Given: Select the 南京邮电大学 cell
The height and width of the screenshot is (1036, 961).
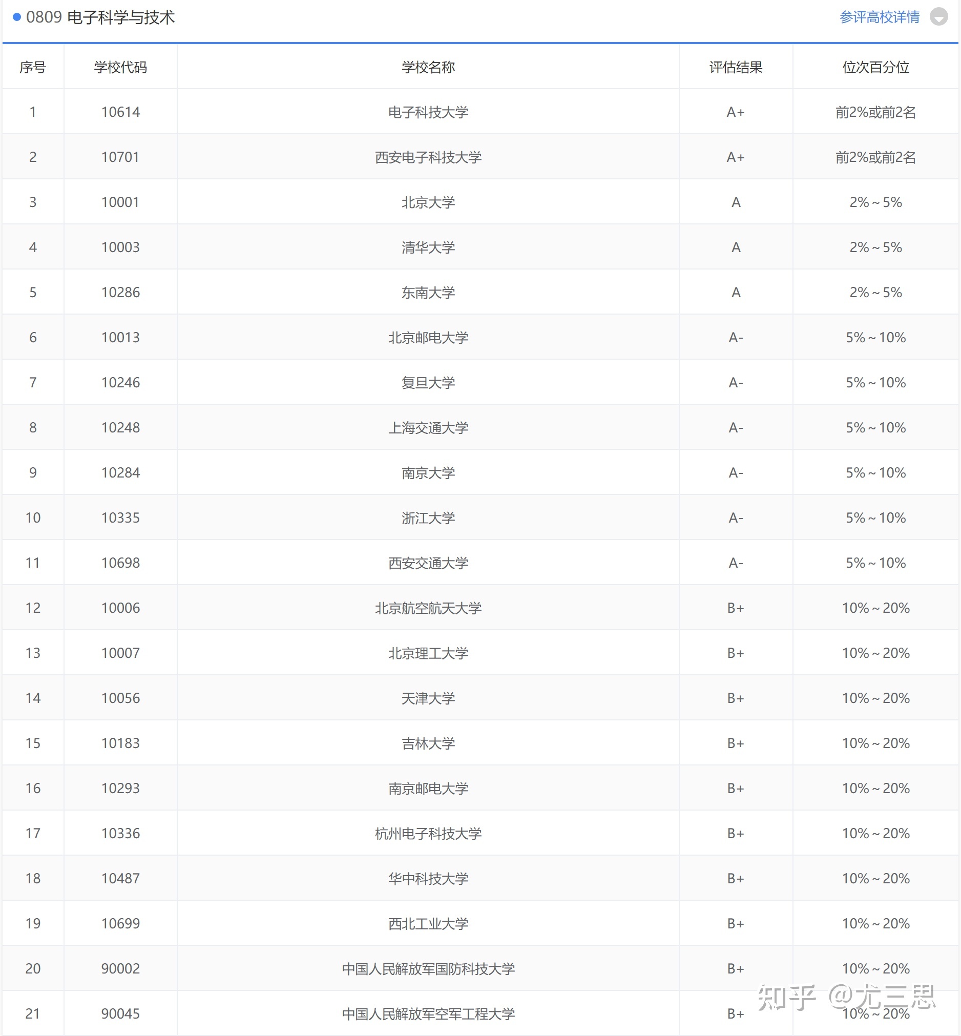Looking at the screenshot, I should click(428, 788).
